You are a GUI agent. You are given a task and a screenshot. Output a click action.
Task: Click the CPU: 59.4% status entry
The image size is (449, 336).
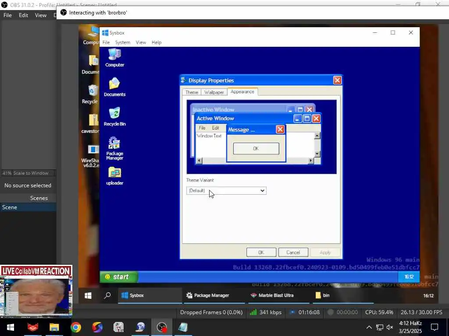tap(379, 312)
